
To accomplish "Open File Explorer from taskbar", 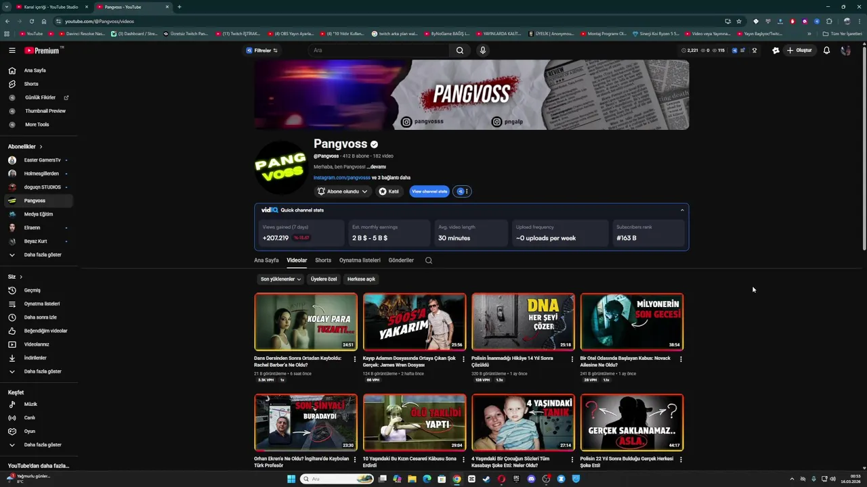I will 412,479.
